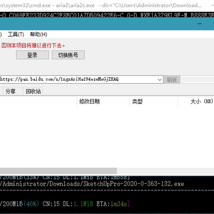Click the horizontal scrollbar thumb

pyautogui.click(x=58, y=171)
